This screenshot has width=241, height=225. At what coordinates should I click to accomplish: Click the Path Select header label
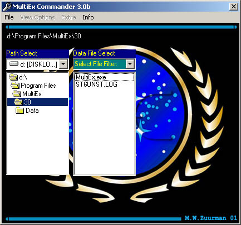pyautogui.click(x=22, y=53)
